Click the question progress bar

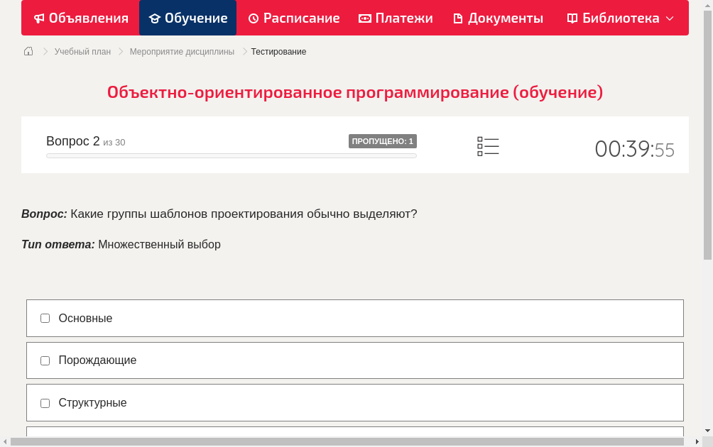pyautogui.click(x=231, y=155)
